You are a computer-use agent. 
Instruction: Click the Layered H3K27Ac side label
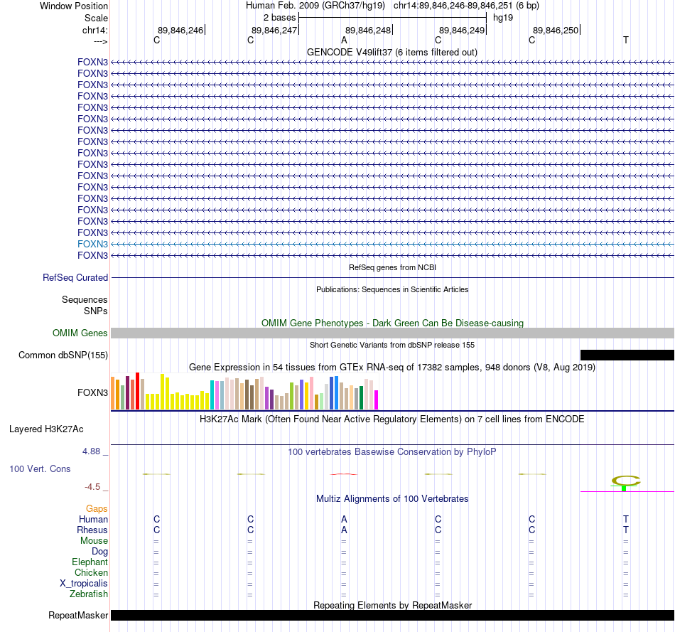pos(46,429)
